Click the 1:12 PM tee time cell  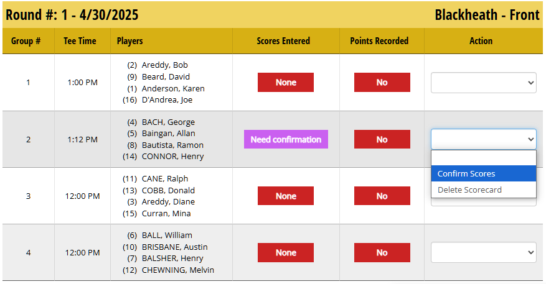[x=82, y=140]
